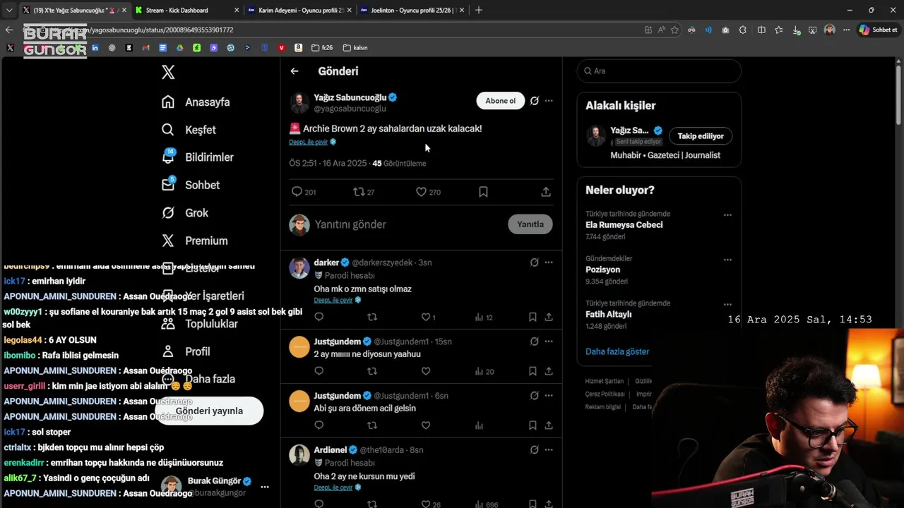This screenshot has width=904, height=508.
Task: Add page to favorites star icon
Action: coord(674,30)
